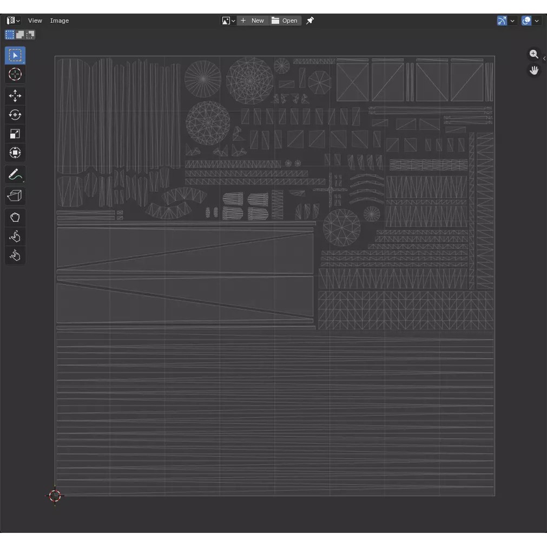Open the browse image dropdown

point(228,21)
